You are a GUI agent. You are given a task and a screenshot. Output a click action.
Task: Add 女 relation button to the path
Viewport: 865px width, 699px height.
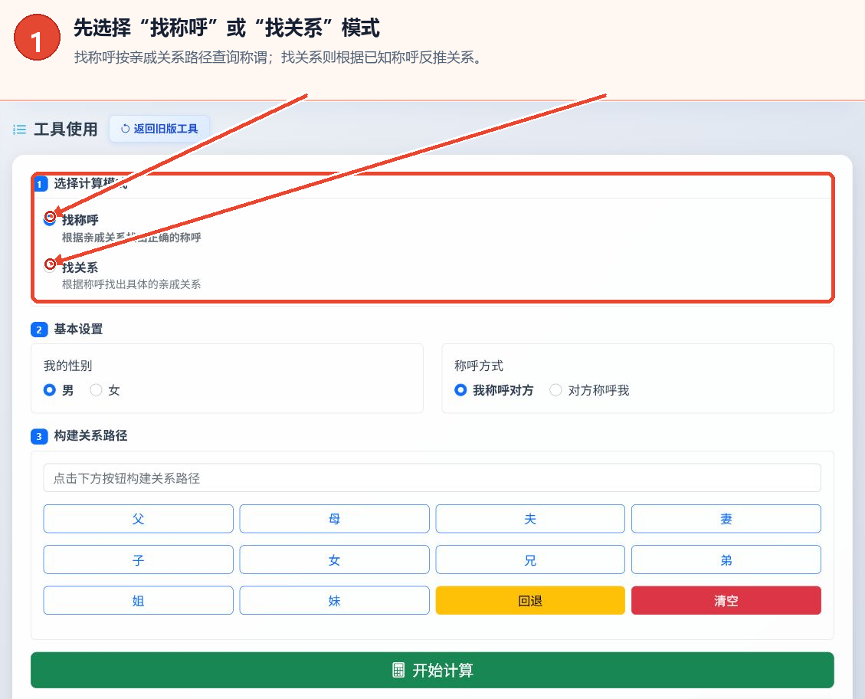[334, 560]
